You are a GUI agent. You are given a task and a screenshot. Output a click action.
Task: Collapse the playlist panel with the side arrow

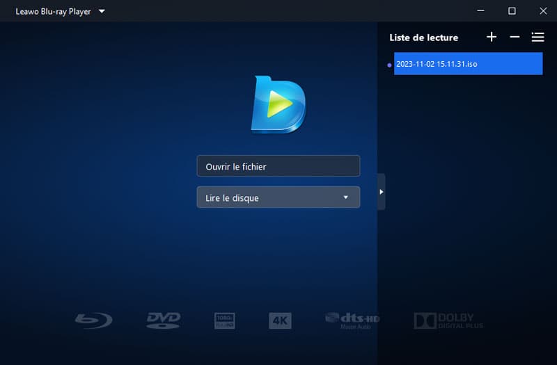click(x=381, y=191)
